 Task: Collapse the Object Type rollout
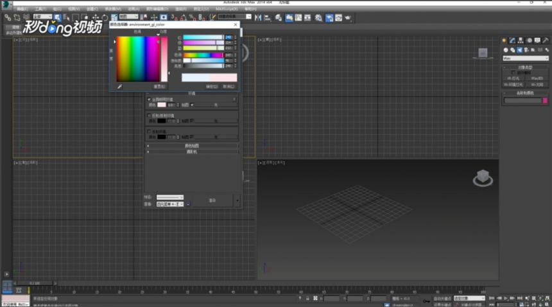[x=525, y=67]
